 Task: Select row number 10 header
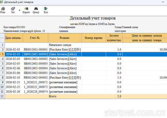(x=2, y=87)
